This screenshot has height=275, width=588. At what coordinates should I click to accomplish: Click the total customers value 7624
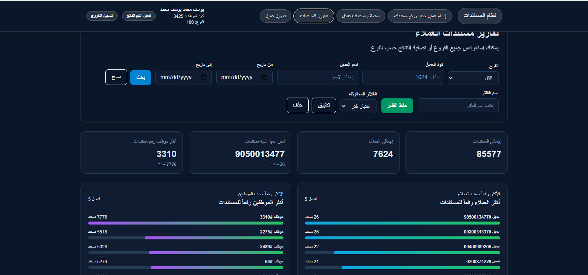[x=383, y=154]
